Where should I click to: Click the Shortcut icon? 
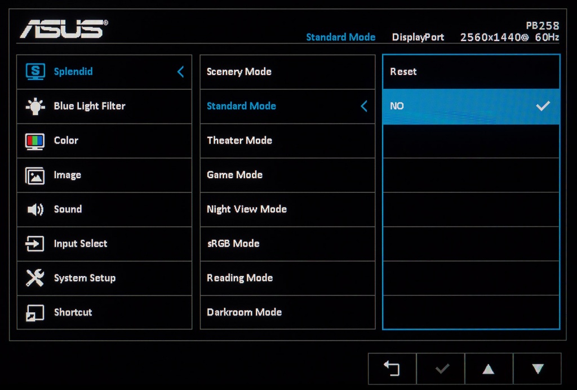pyautogui.click(x=35, y=312)
